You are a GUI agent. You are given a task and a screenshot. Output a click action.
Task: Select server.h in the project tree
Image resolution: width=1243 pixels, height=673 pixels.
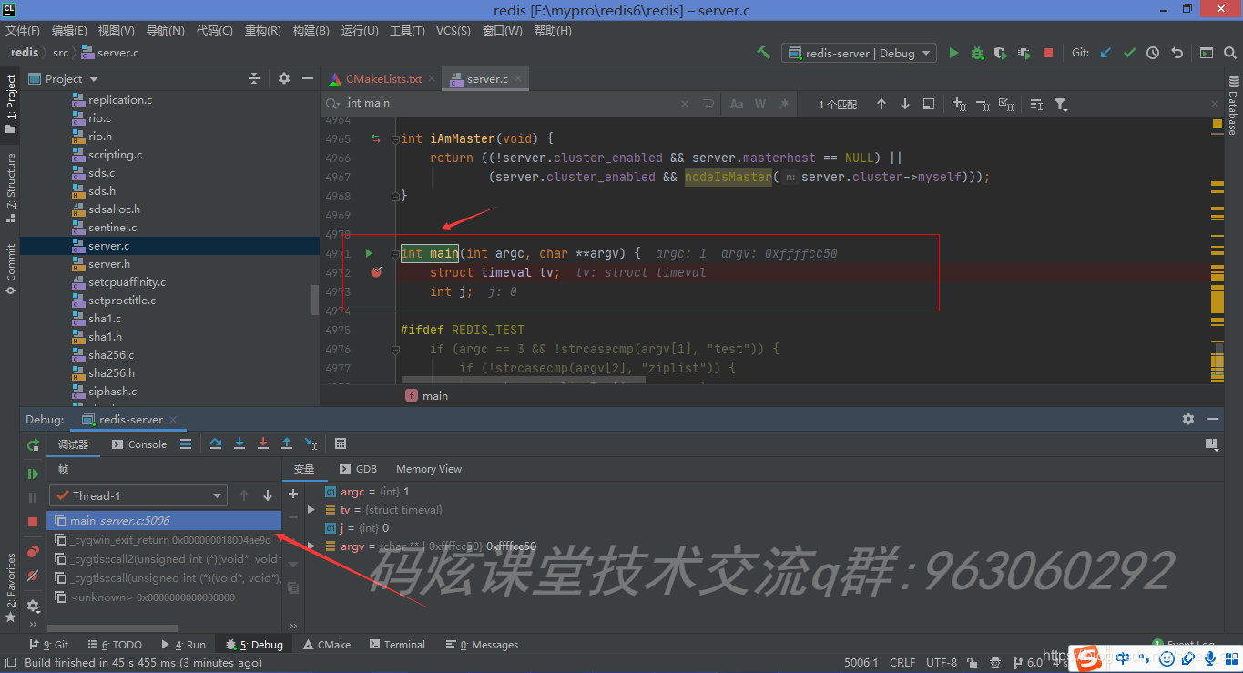point(108,264)
